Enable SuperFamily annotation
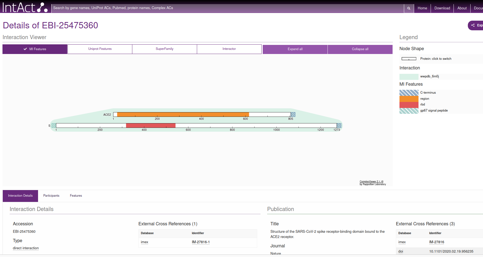483x257 pixels. tap(165, 49)
